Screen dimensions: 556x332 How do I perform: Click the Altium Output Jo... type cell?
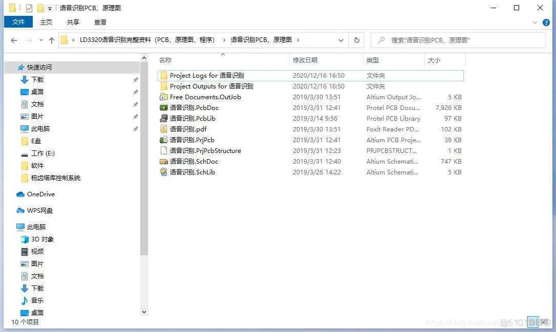(x=394, y=97)
